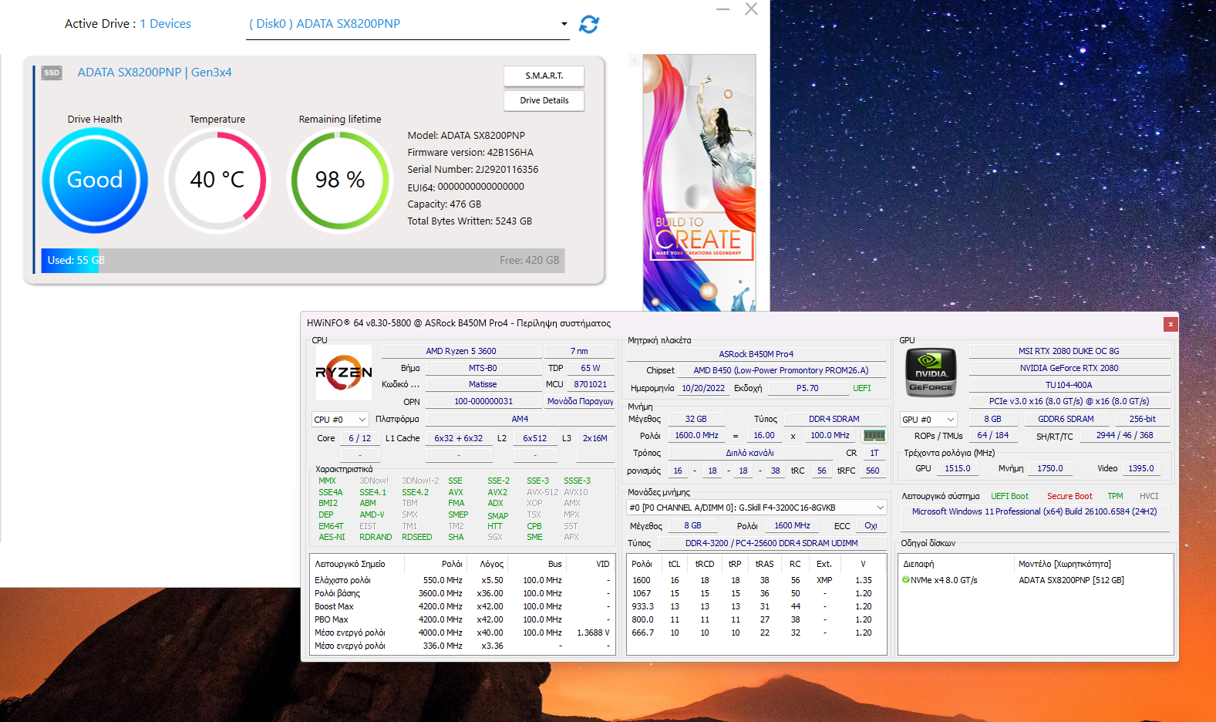Click the AM4 platform field
1216x722 pixels.
pos(520,419)
